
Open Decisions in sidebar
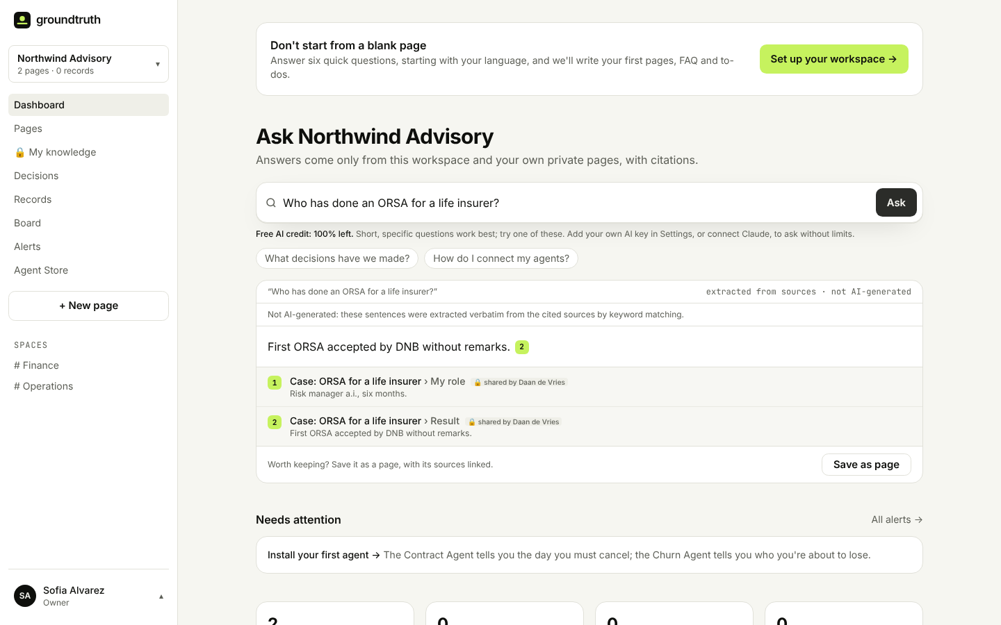point(88,176)
